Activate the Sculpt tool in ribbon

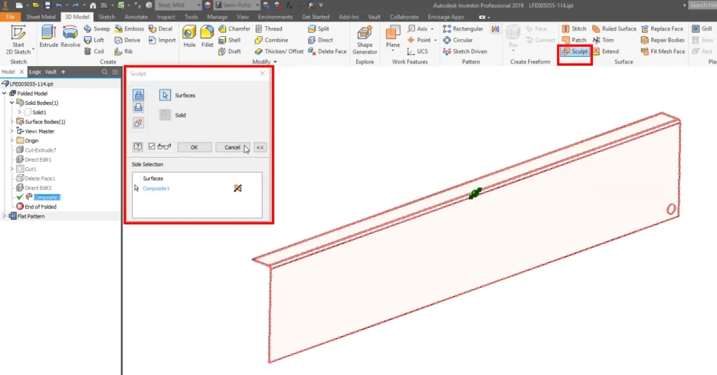tap(575, 51)
